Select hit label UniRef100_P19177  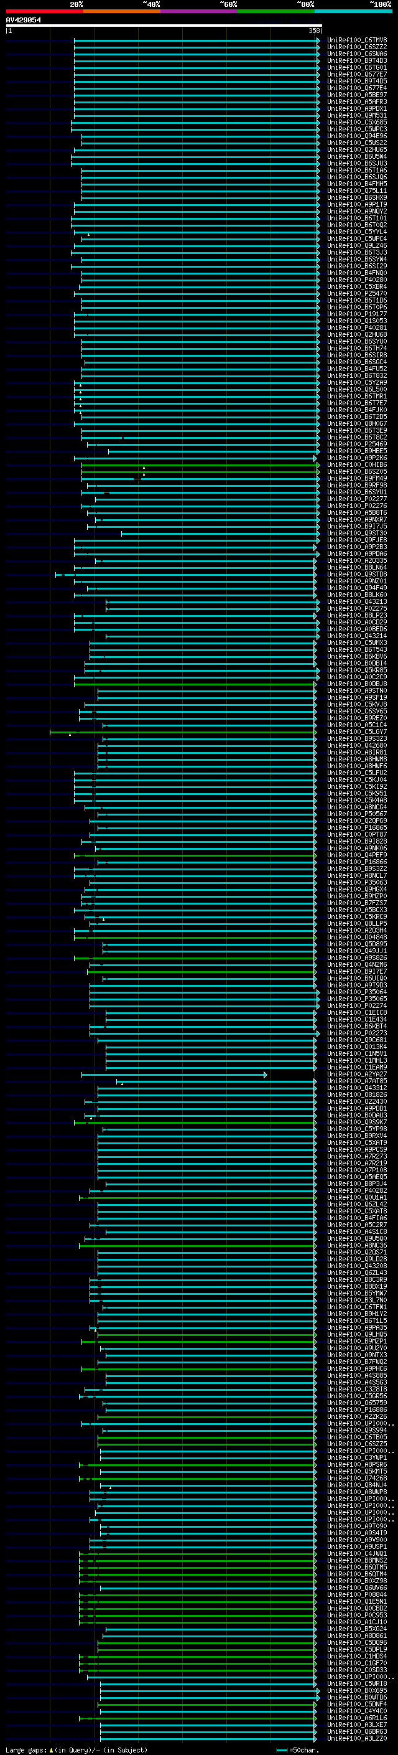[357, 314]
